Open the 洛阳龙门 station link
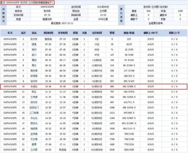This screenshot has height=153, width=188. click(34, 108)
